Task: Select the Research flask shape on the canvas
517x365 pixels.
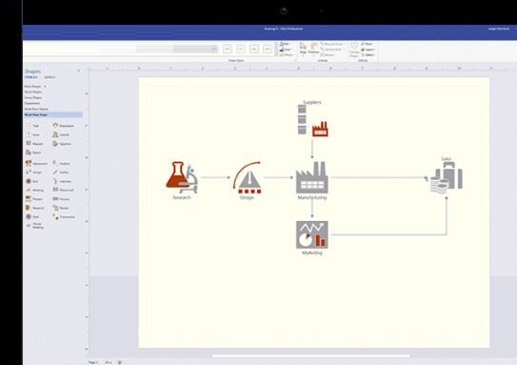Action: click(x=182, y=177)
